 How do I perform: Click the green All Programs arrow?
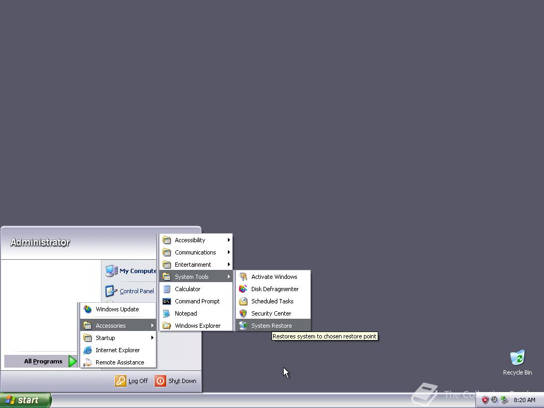tap(72, 361)
